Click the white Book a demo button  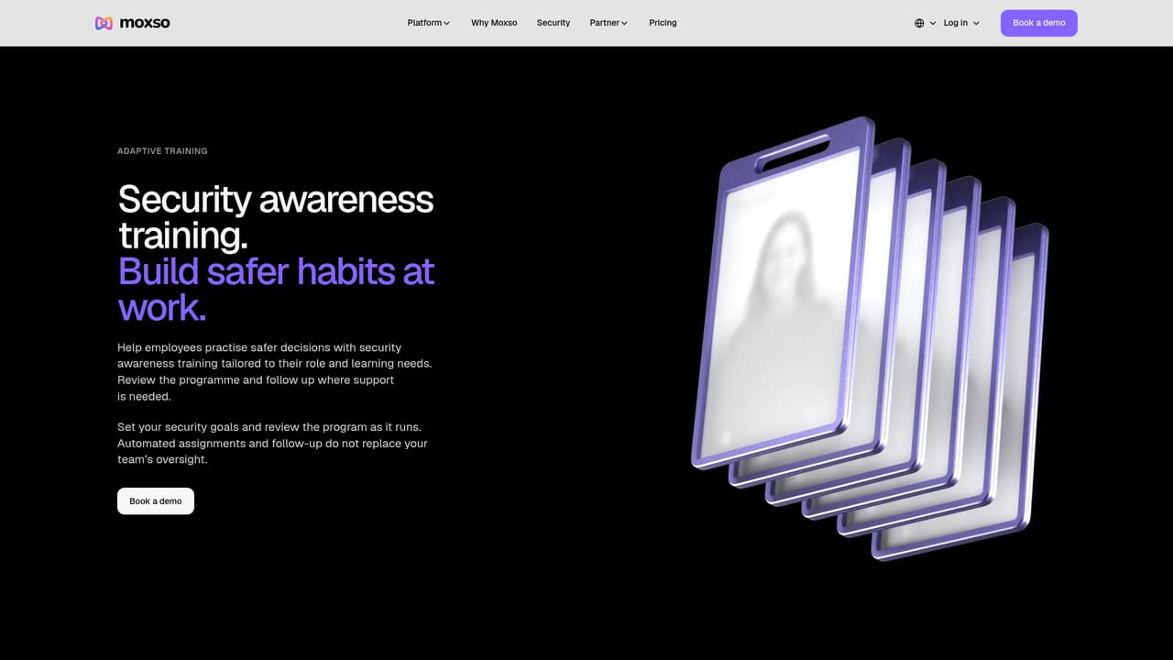coord(156,501)
